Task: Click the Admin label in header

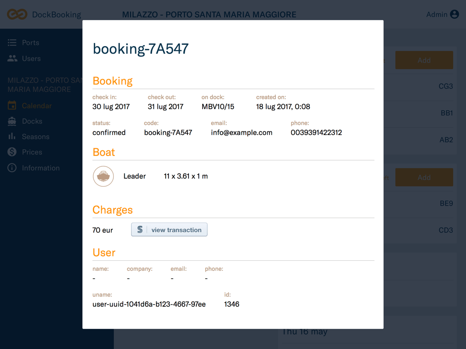Action: click(x=437, y=14)
